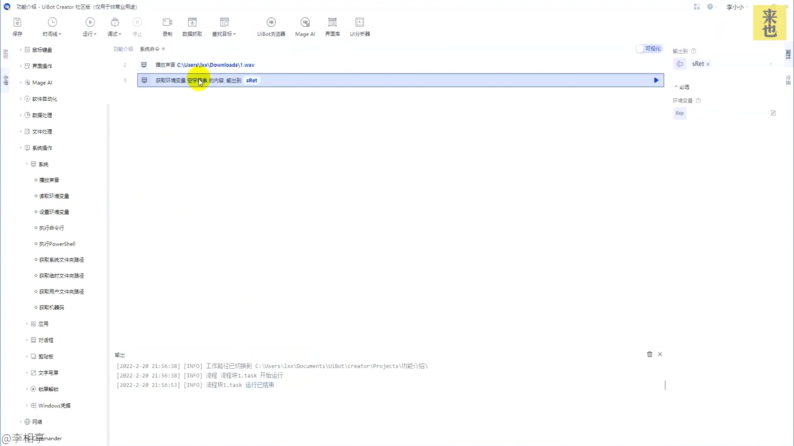Toggle the 可视化 switch
This screenshot has width=794, height=446.
coord(649,49)
